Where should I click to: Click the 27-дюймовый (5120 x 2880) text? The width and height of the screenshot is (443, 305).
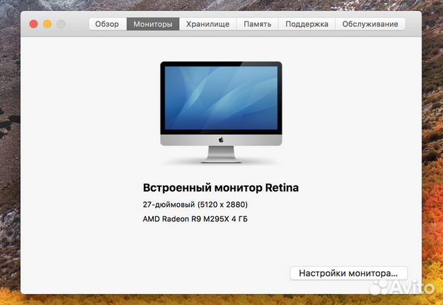pos(195,205)
